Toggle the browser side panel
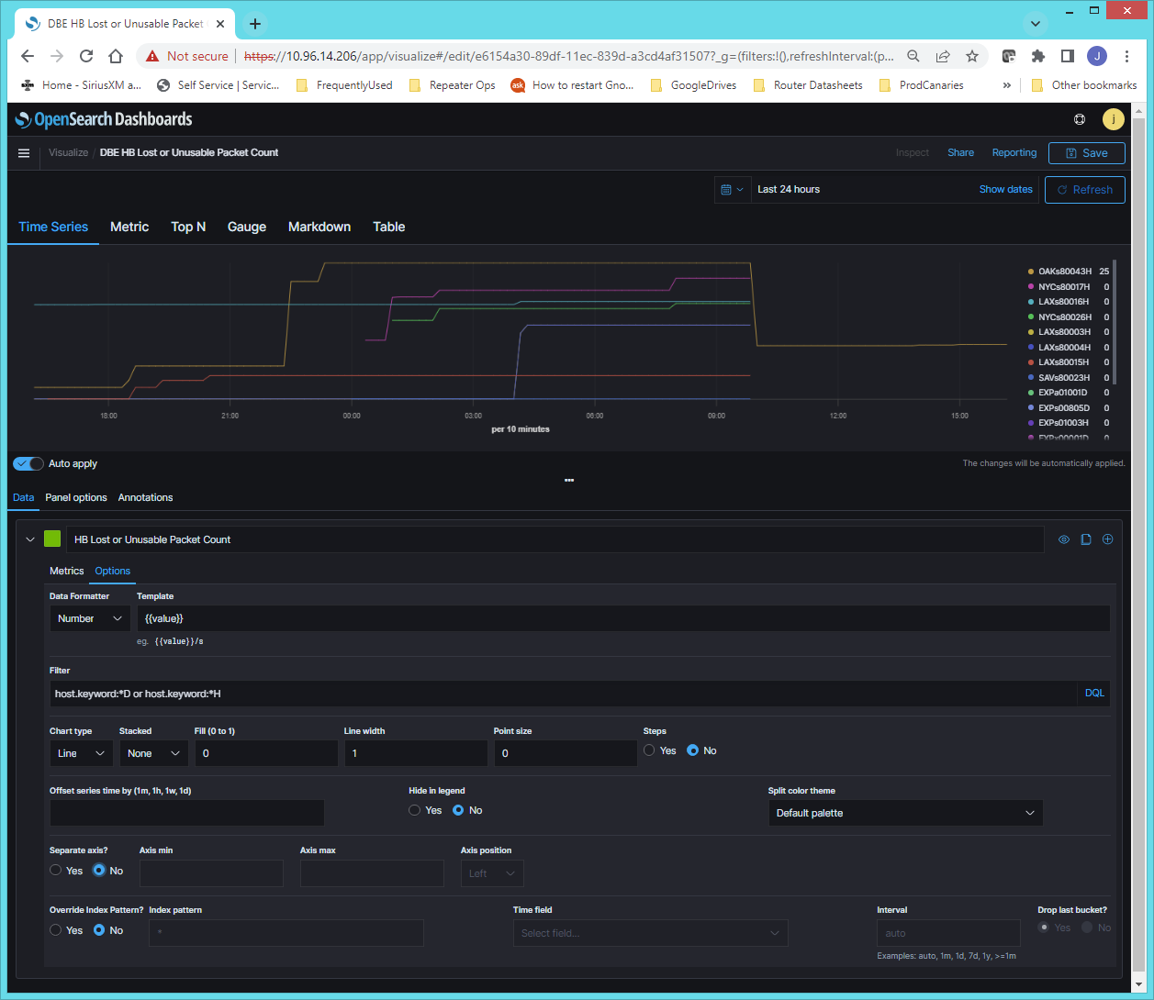The width and height of the screenshot is (1154, 1000). [1068, 56]
